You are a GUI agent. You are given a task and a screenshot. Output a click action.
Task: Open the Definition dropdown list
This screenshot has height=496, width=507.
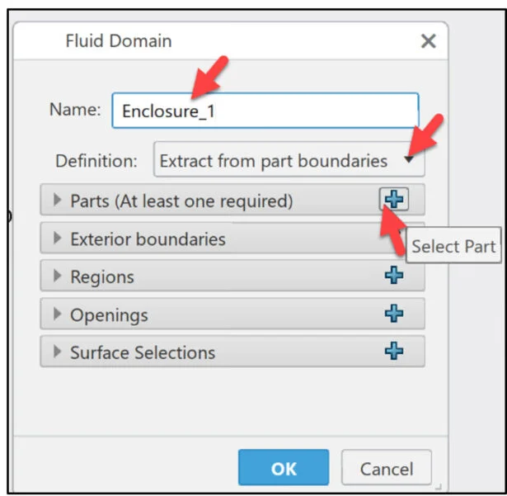289,161
